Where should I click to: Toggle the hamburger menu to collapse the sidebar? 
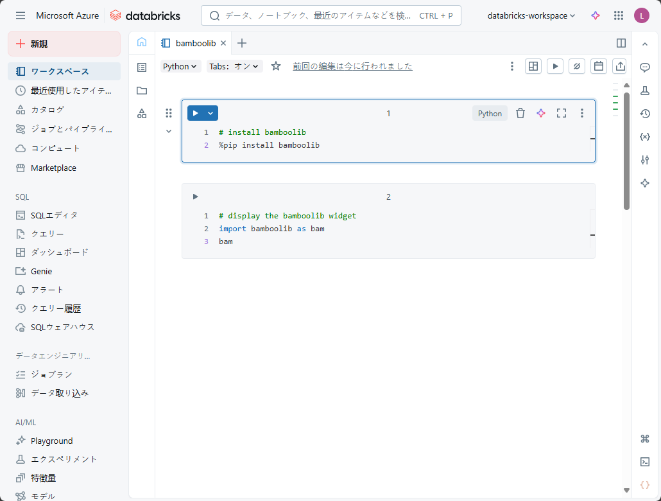pos(21,15)
